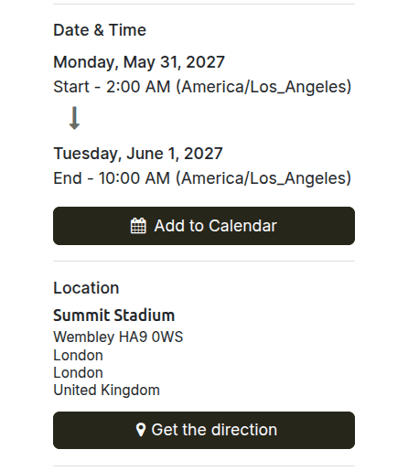Click the second London address line
Viewport: 419px width, 471px height.
pos(78,373)
